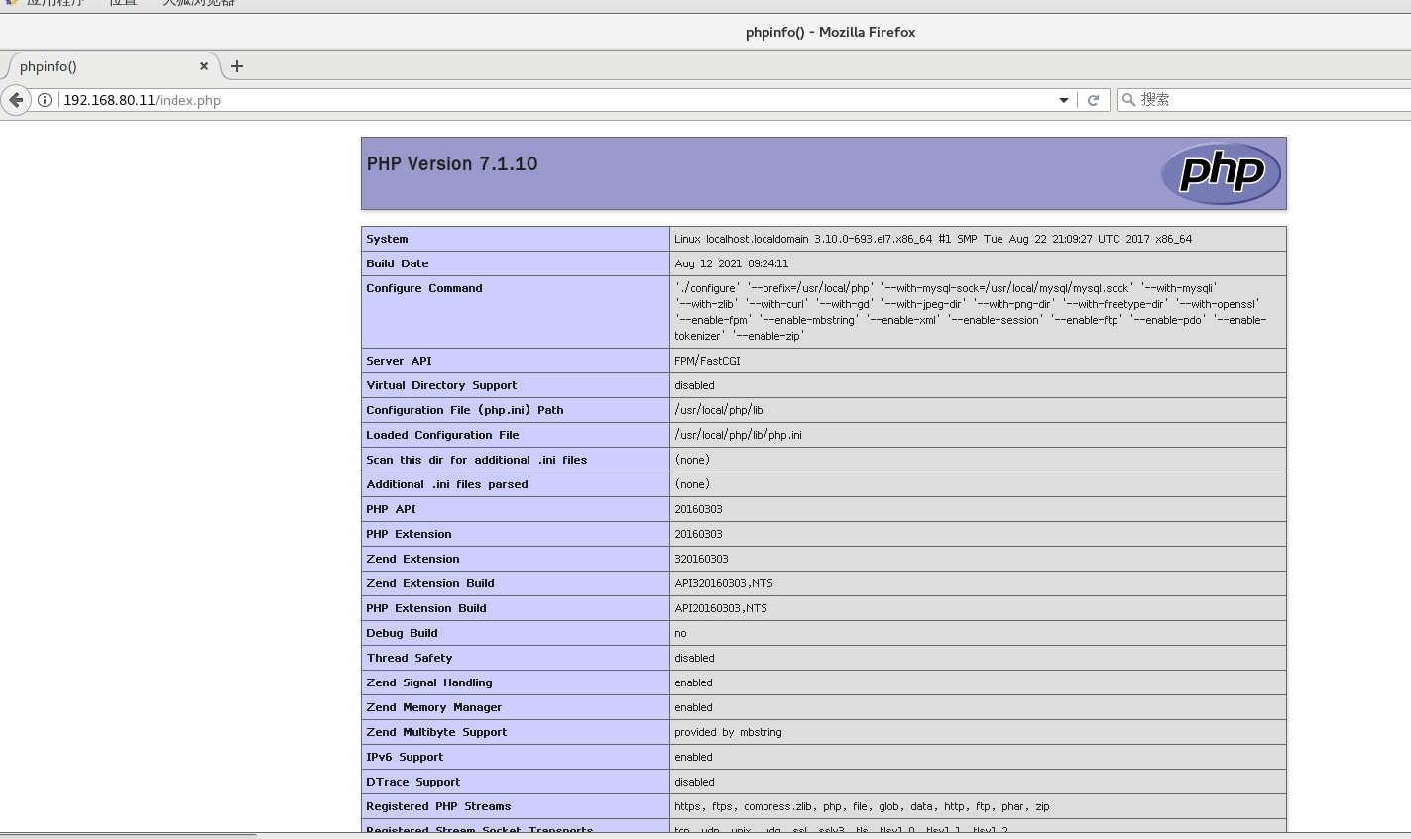The width and height of the screenshot is (1411, 839).
Task: Open a new tab with plus button
Action: click(237, 66)
